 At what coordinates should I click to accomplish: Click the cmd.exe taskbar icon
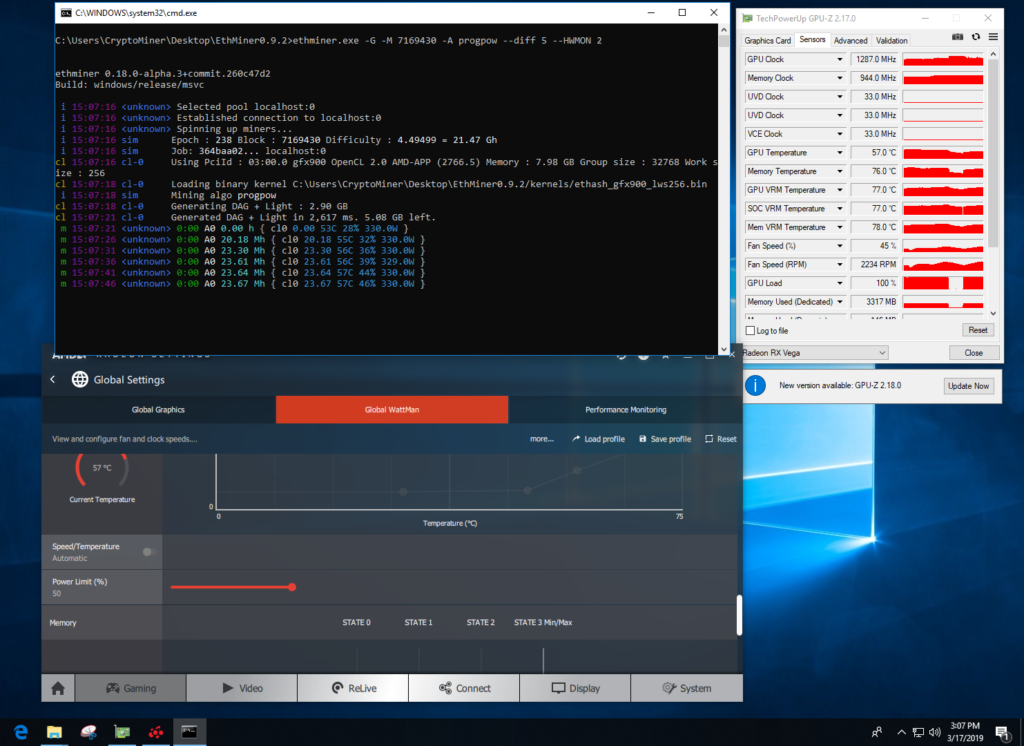pos(189,732)
